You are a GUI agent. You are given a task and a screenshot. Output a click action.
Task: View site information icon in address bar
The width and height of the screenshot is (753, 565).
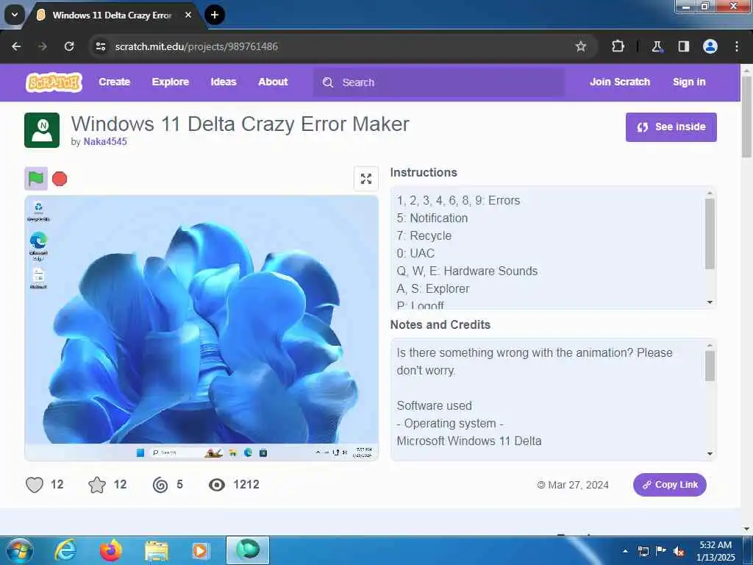100,46
